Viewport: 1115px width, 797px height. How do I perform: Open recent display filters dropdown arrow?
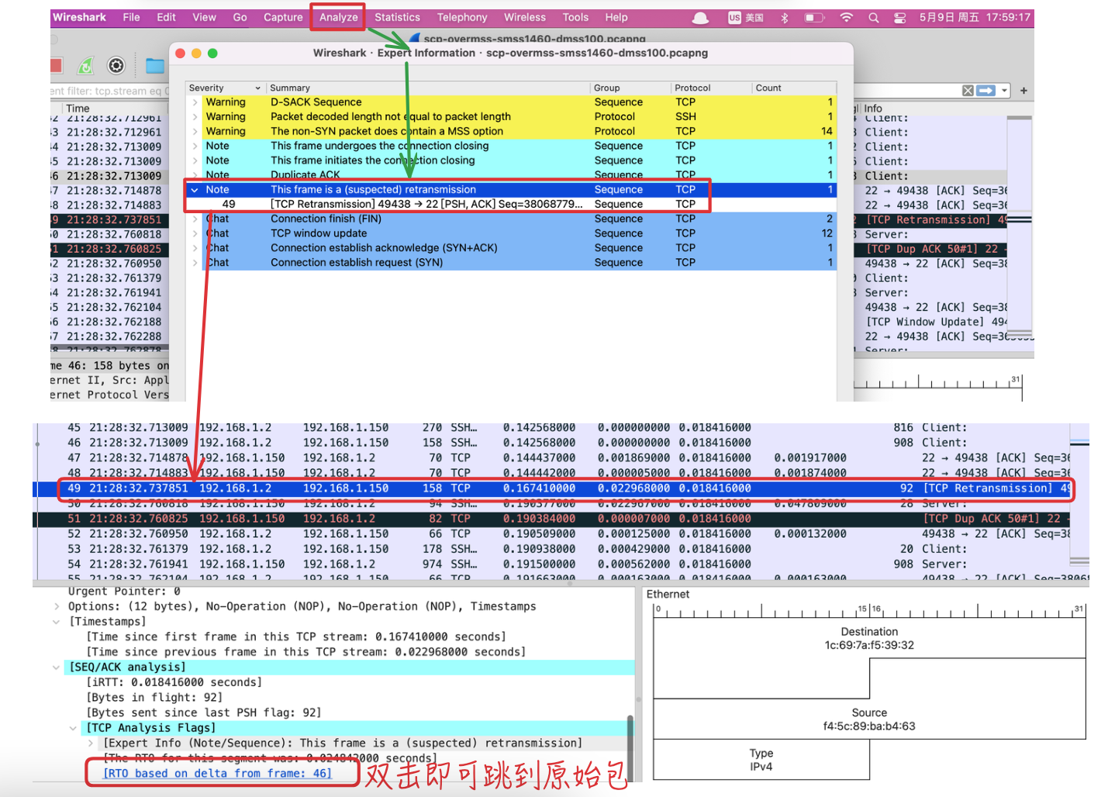pyautogui.click(x=1004, y=91)
